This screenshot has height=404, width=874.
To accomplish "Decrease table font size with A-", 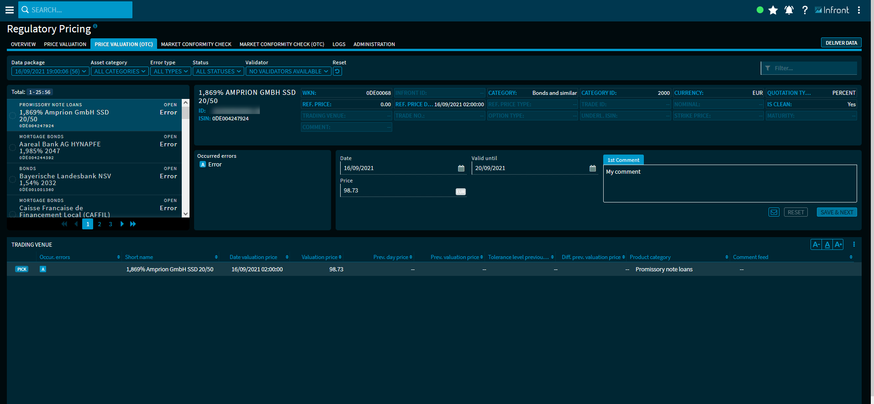I will coord(816,245).
